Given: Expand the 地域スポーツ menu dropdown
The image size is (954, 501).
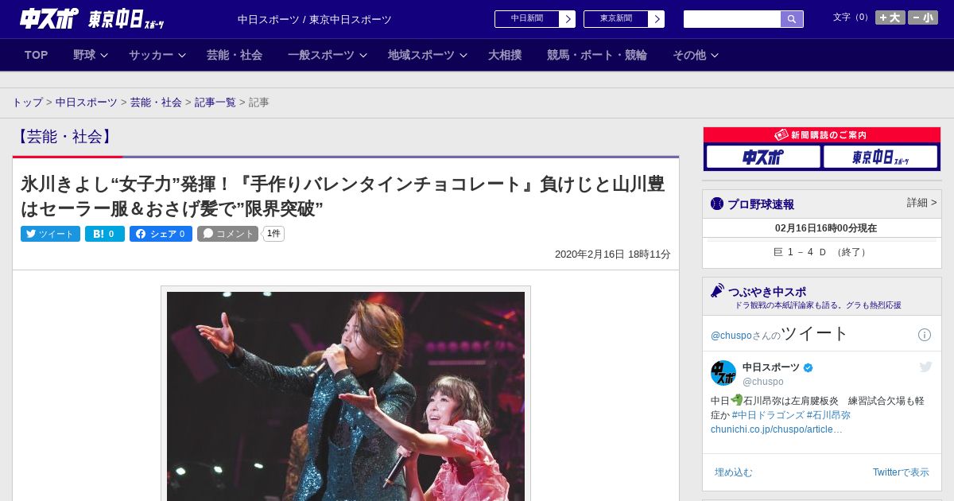Looking at the screenshot, I should coord(428,55).
